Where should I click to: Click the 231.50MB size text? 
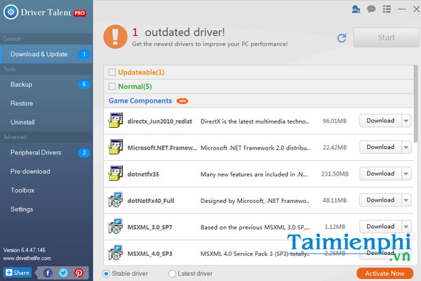335,174
